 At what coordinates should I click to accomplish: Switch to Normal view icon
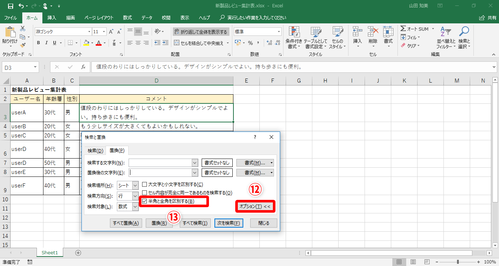[399, 262]
